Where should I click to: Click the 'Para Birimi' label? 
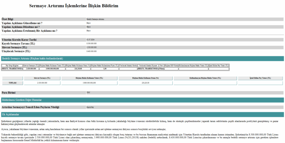[9, 93]
